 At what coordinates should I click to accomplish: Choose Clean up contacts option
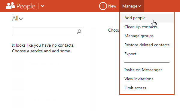pos(147,27)
